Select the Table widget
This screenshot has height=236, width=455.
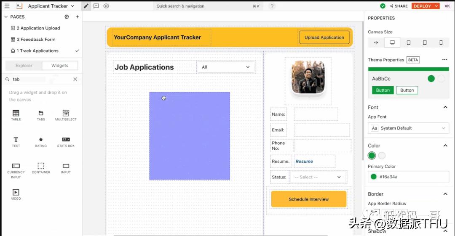coord(16,115)
